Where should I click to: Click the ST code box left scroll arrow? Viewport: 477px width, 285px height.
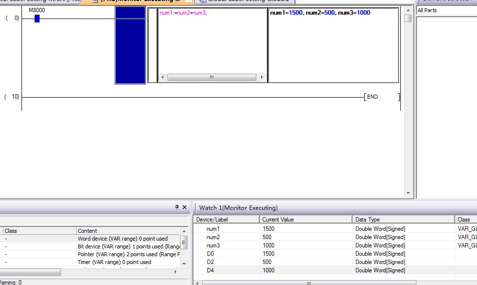[162, 78]
